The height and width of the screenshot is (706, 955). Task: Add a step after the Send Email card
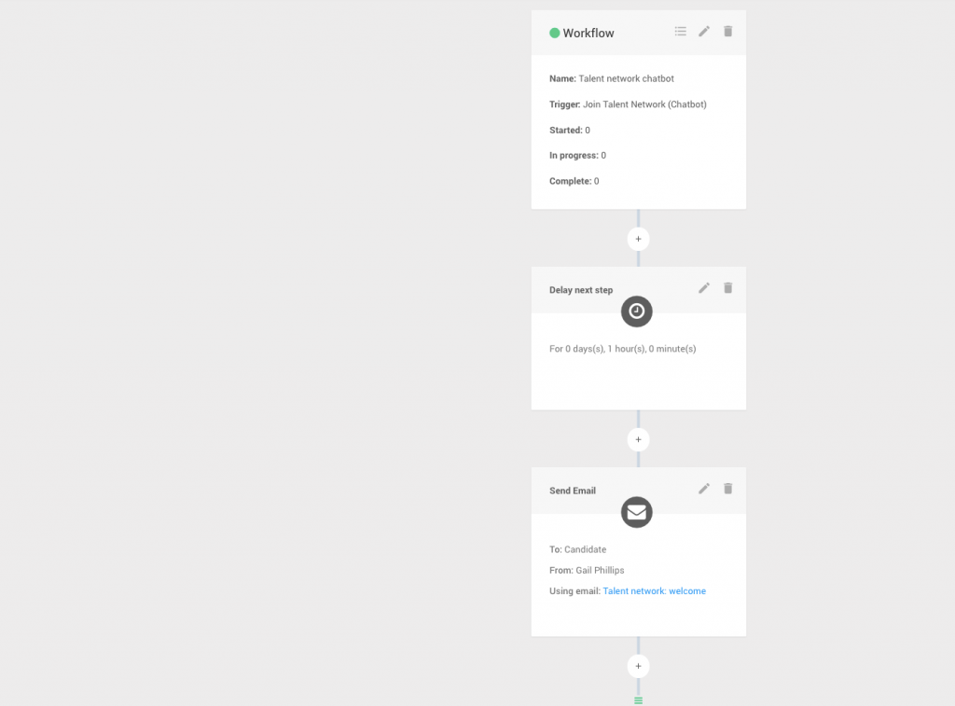click(x=638, y=666)
